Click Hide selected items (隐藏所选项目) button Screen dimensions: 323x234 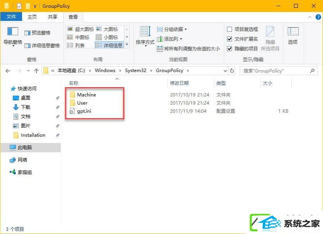(270, 38)
